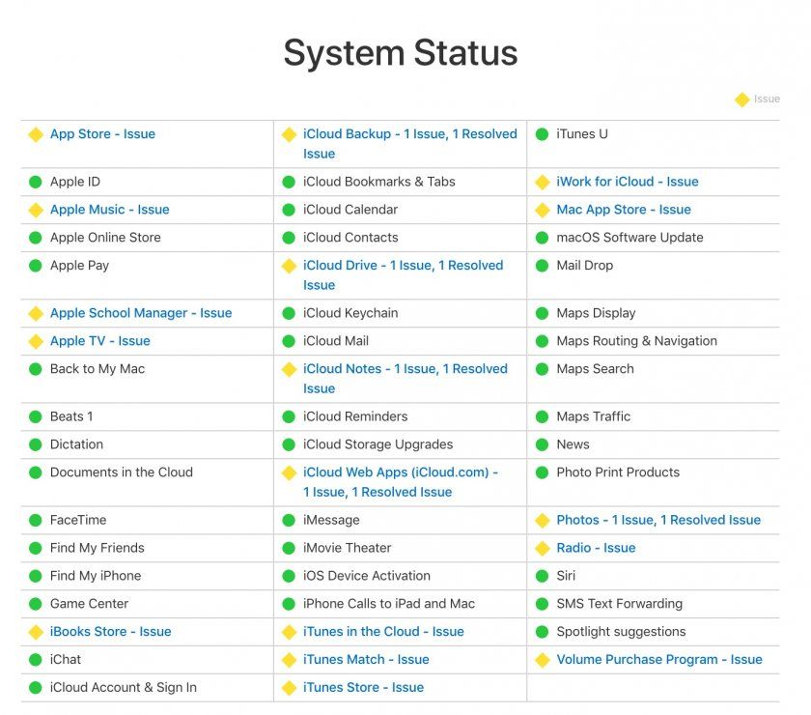811x715 pixels.
Task: Click the System Status heading
Action: tap(400, 52)
